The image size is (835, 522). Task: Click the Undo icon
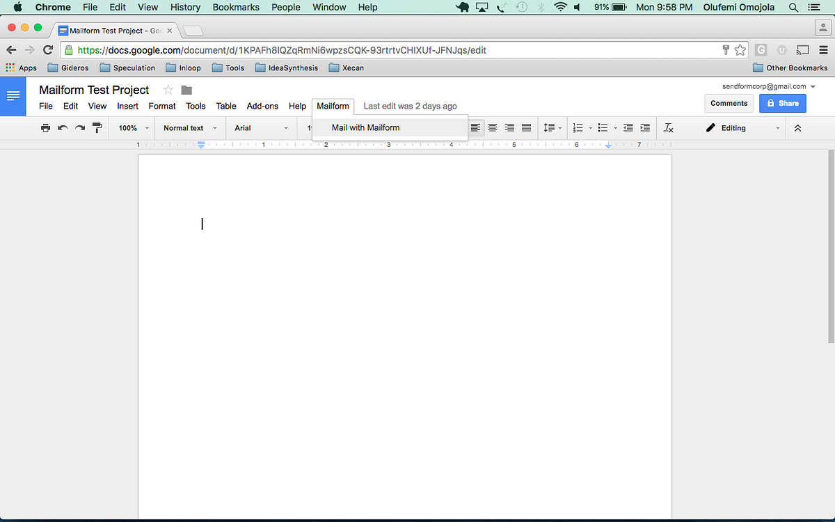(x=63, y=128)
